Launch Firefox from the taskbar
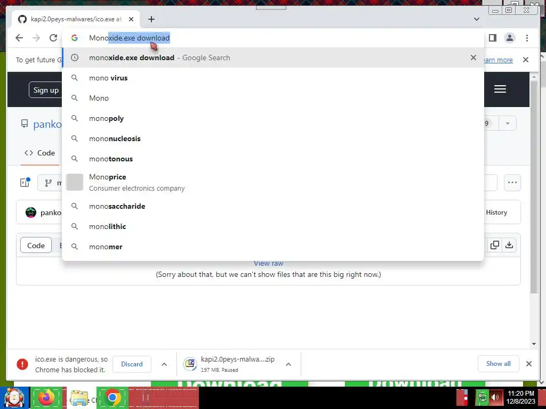 (46, 398)
